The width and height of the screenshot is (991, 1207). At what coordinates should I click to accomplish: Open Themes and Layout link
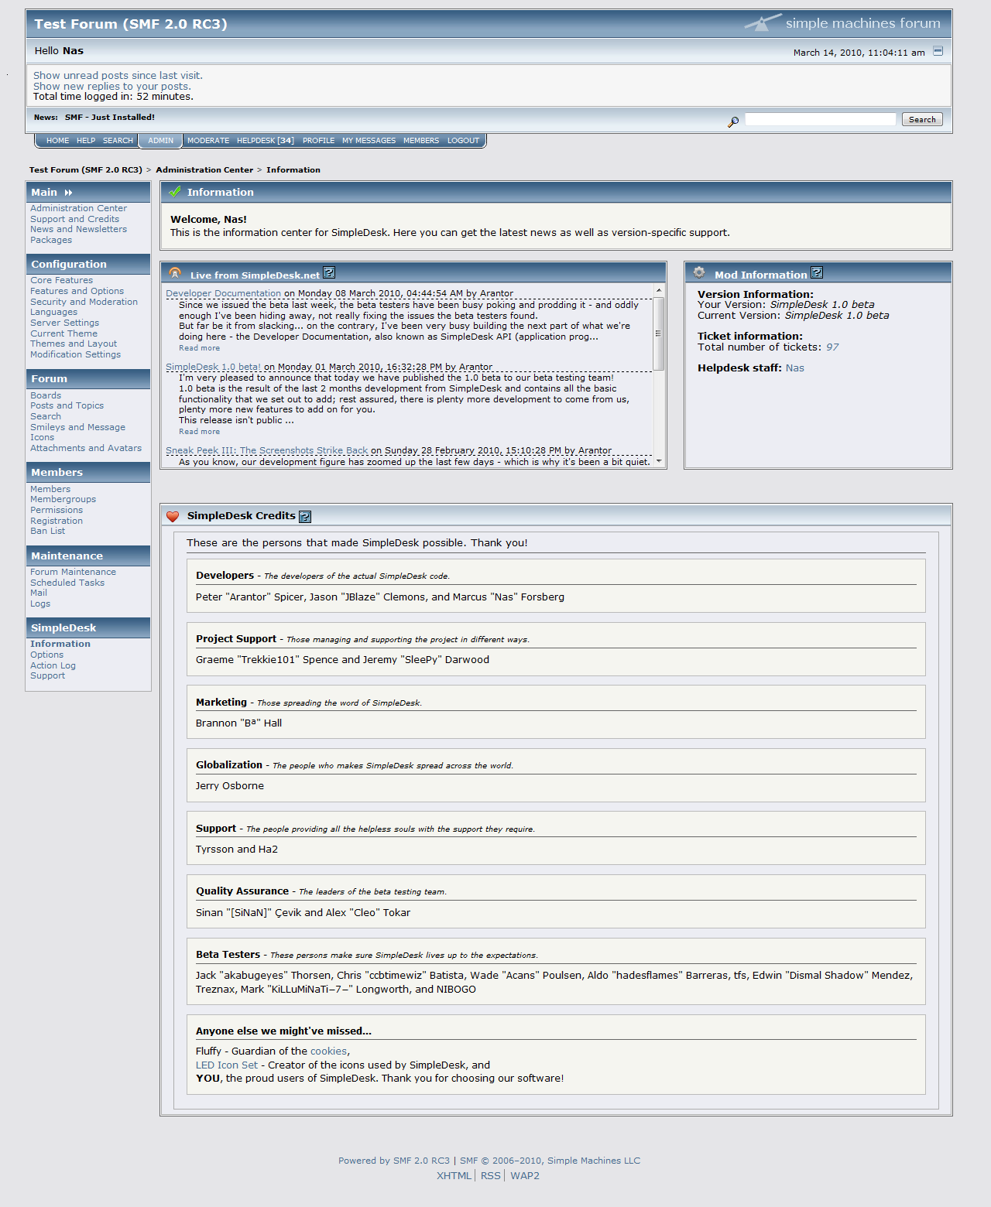point(74,344)
